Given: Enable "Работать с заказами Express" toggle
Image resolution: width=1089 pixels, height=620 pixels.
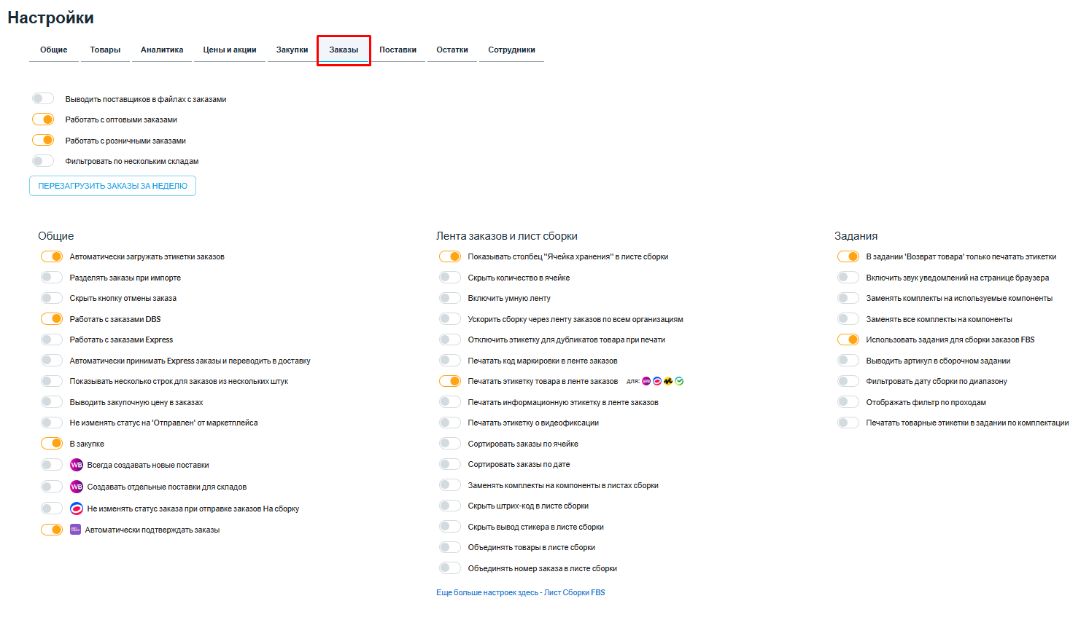Looking at the screenshot, I should click(x=52, y=340).
